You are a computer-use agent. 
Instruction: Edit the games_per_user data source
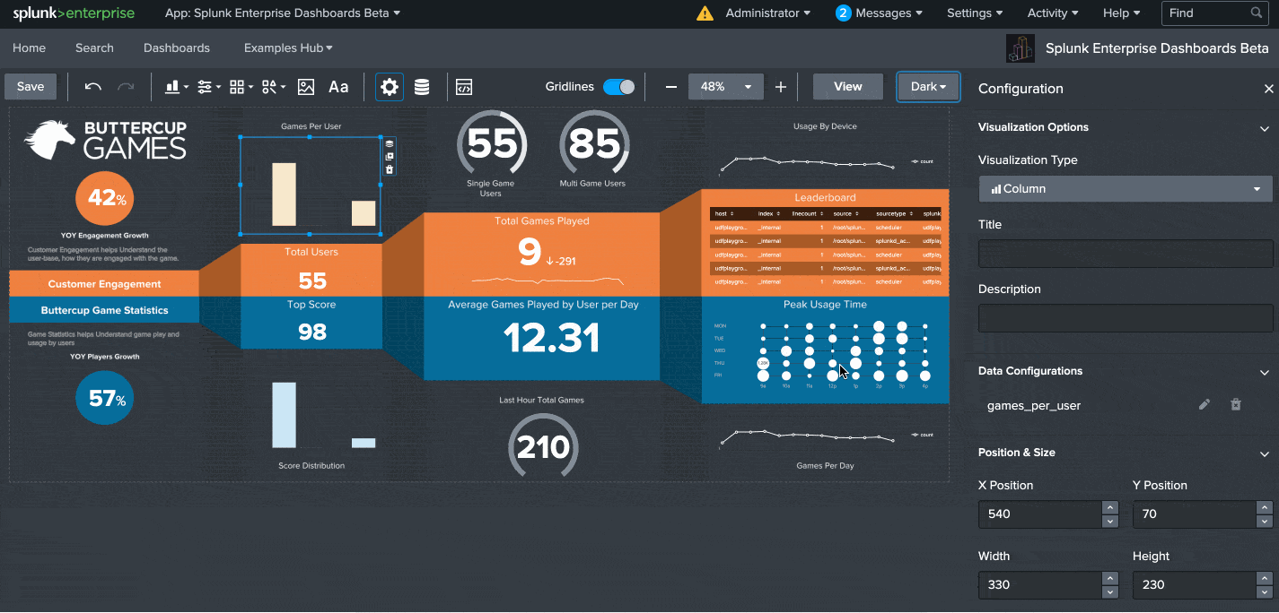(x=1205, y=405)
